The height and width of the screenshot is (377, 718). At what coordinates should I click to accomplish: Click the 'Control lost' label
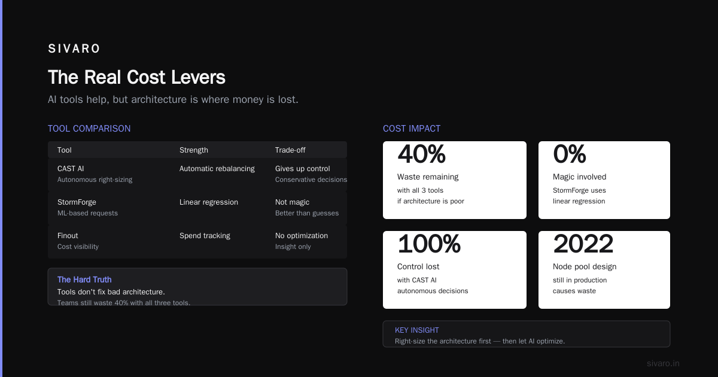pyautogui.click(x=418, y=267)
